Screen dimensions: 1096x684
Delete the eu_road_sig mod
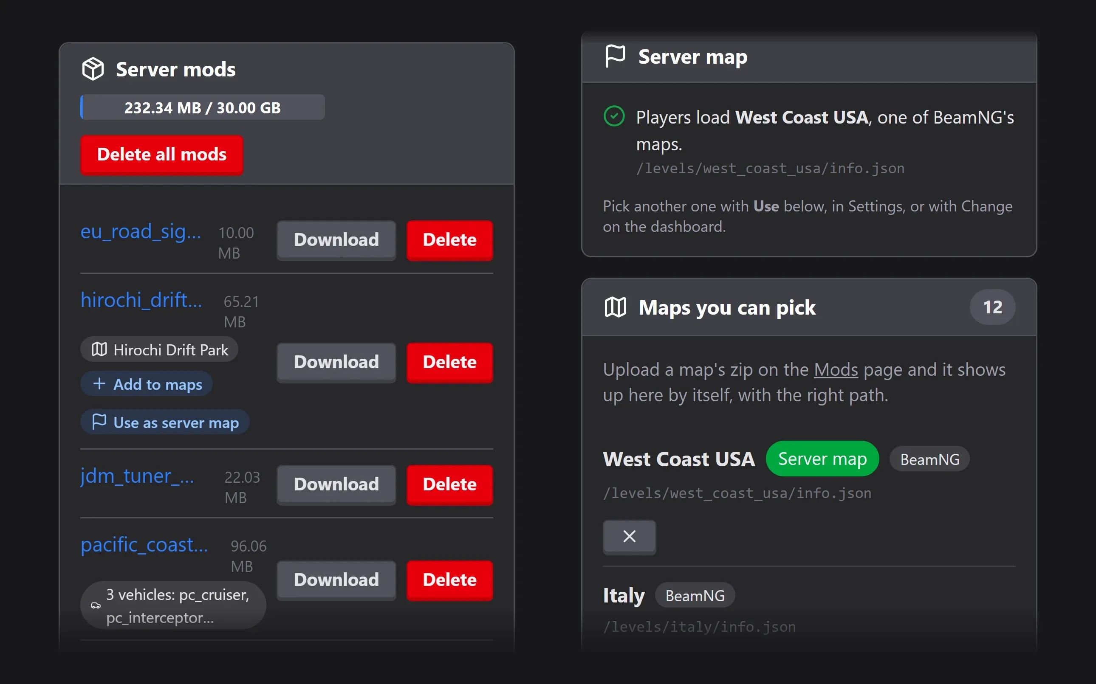(449, 240)
